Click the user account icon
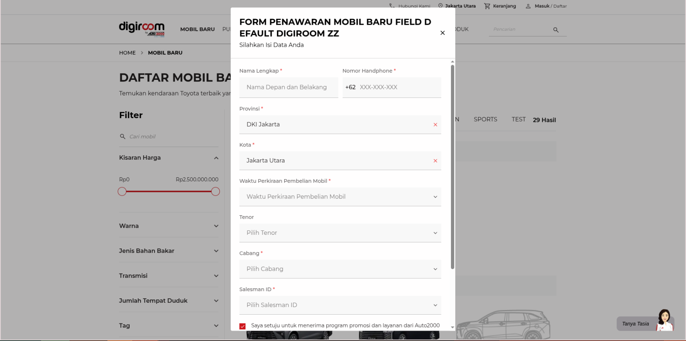Viewport: 686px width, 341px height. click(528, 6)
